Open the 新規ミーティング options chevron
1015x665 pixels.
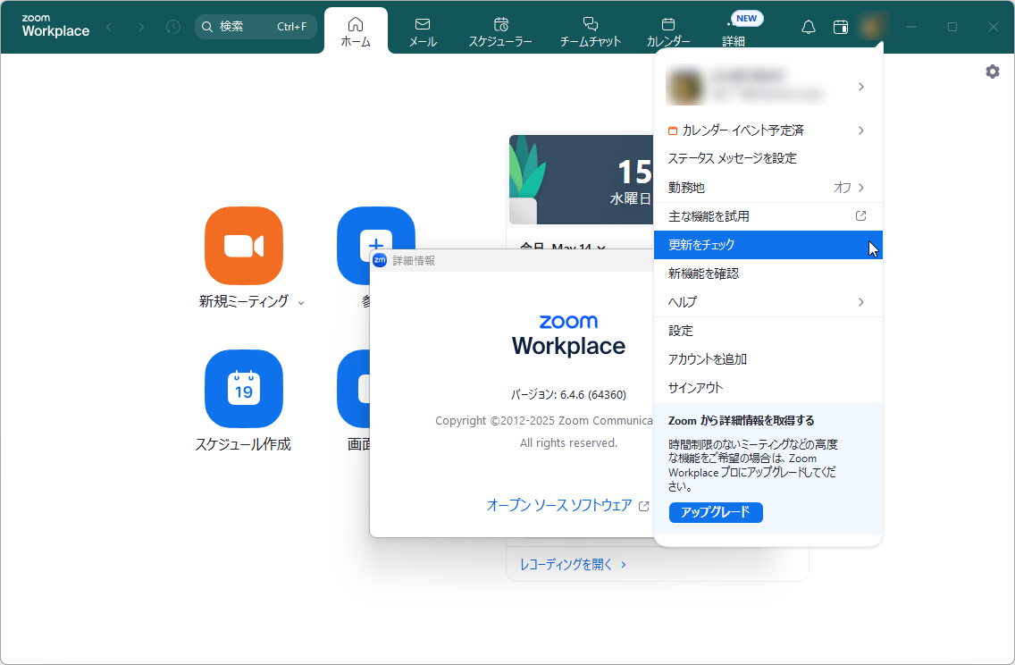coord(302,303)
